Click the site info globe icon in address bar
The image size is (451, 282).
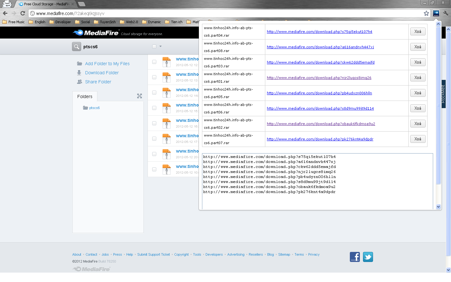(x=33, y=13)
